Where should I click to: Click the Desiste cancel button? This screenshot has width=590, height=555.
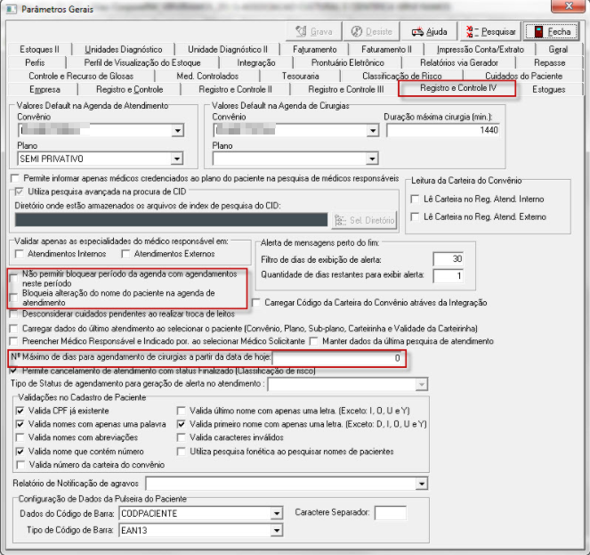371,32
